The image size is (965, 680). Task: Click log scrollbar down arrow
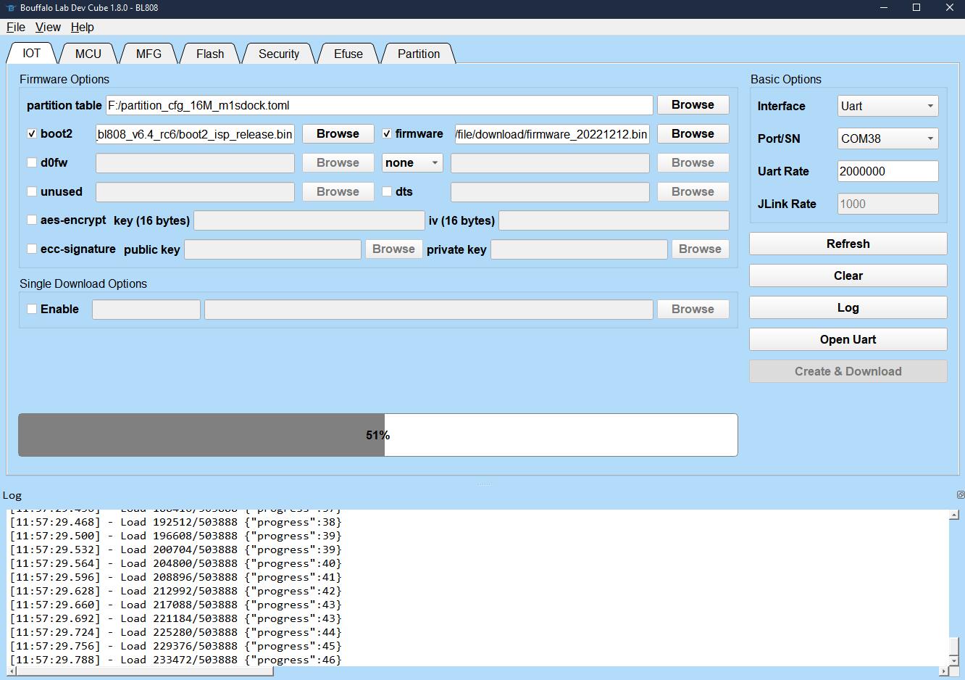[x=954, y=660]
